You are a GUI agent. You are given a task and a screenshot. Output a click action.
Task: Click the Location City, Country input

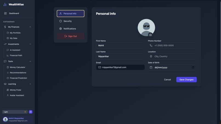(172, 56)
